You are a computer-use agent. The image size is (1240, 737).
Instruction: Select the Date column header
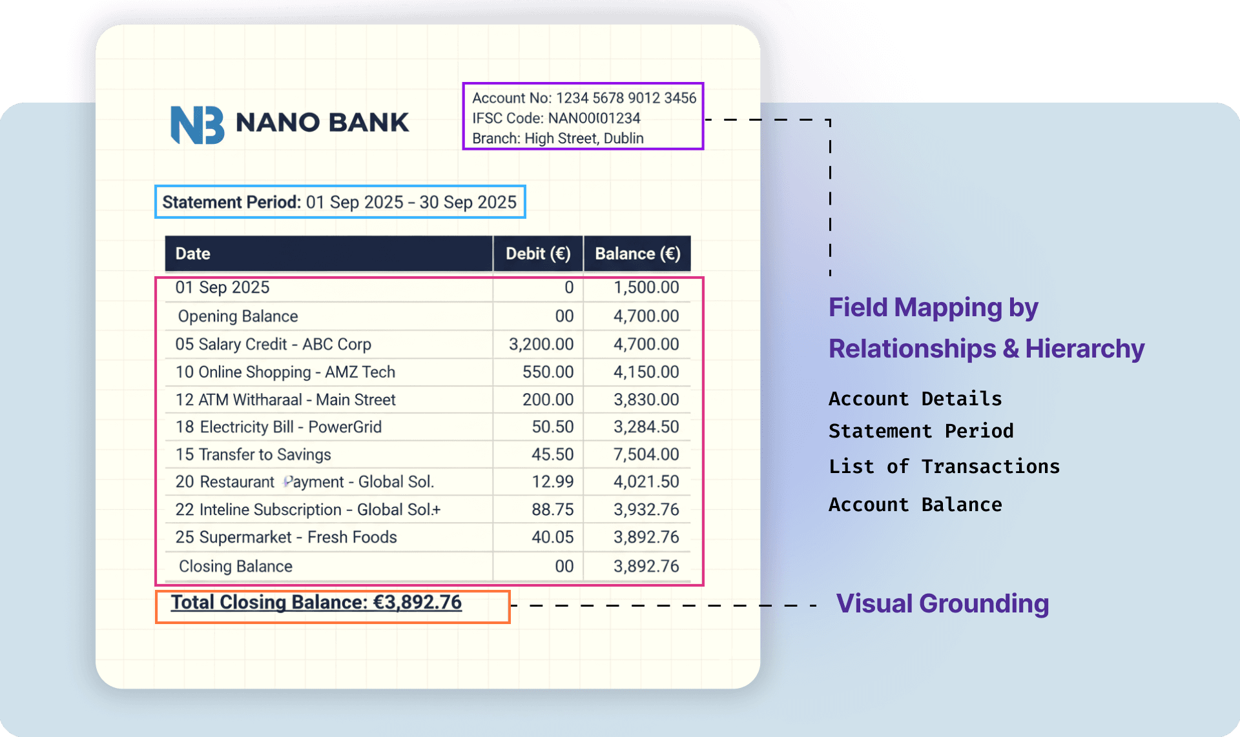coord(192,254)
